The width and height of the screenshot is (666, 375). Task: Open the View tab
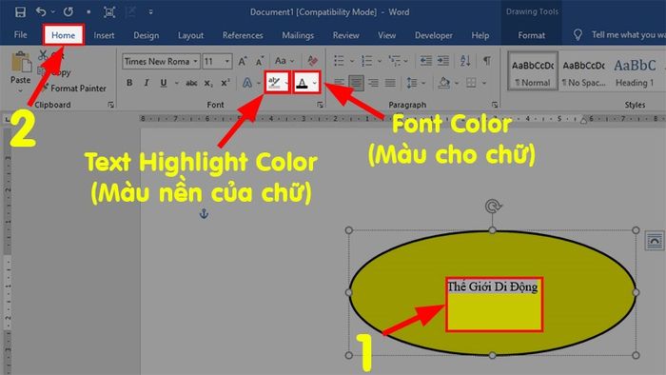[387, 35]
